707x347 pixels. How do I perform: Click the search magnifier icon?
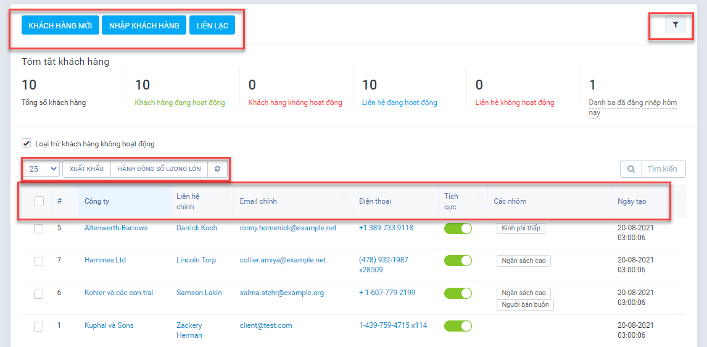631,169
